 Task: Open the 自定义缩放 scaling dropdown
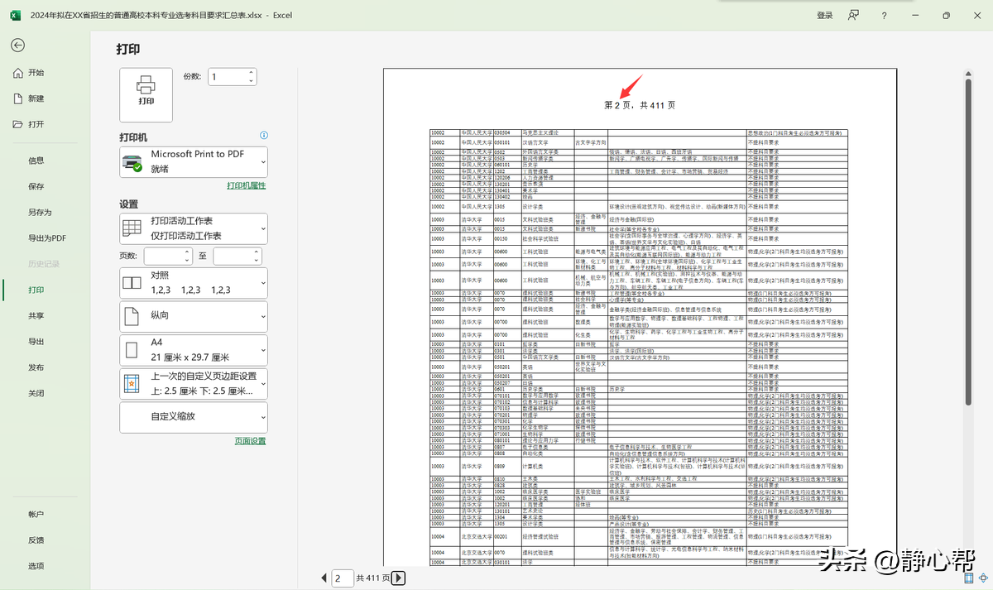[194, 417]
